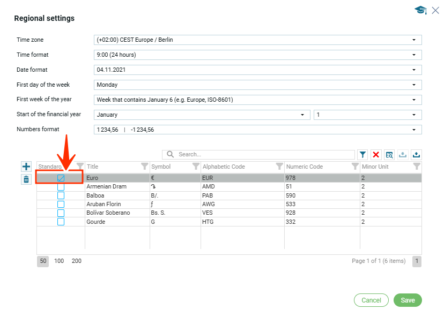Expand the Date format dropdown
Image resolution: width=444 pixels, height=317 pixels.
coord(257,70)
